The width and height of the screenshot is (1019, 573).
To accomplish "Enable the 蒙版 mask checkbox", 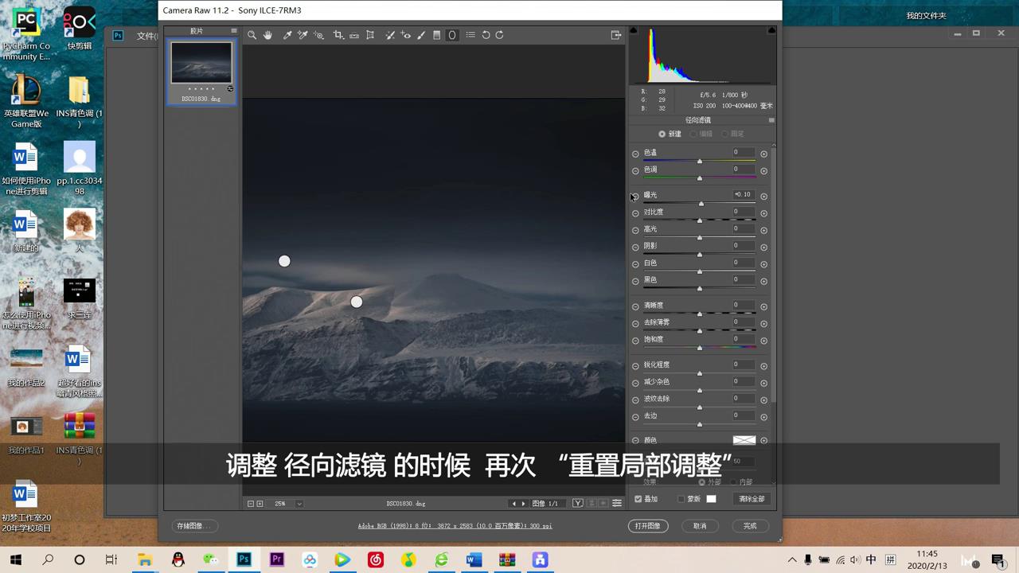I will coord(681,498).
